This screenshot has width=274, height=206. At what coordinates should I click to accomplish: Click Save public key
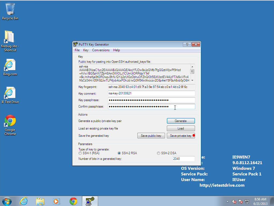(x=151, y=136)
